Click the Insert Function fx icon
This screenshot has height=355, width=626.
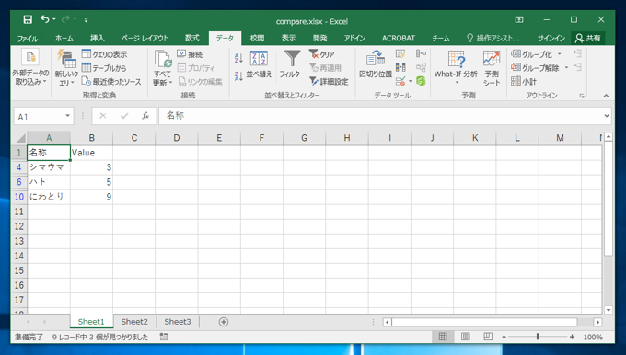pyautogui.click(x=145, y=116)
